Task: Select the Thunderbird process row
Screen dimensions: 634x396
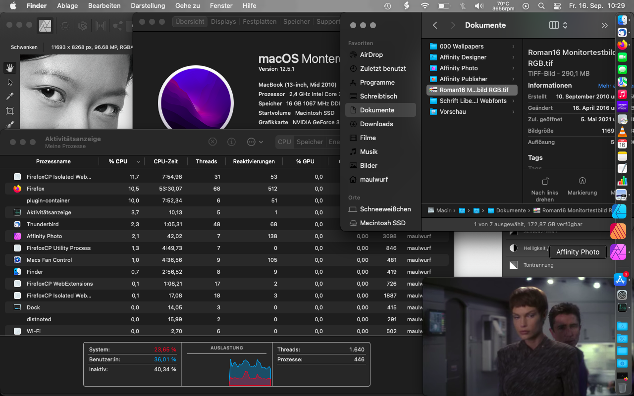Action: coord(43,224)
